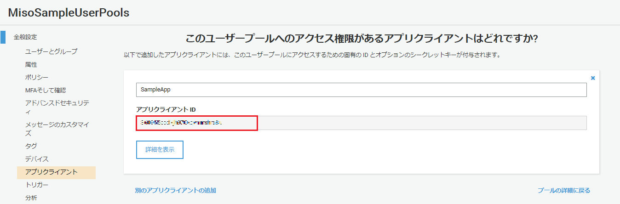Close the SampleApp client card
The image size is (620, 204).
pyautogui.click(x=593, y=78)
